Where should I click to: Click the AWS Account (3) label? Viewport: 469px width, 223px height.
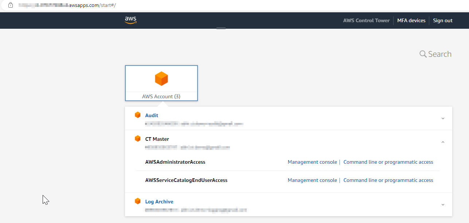(x=161, y=96)
